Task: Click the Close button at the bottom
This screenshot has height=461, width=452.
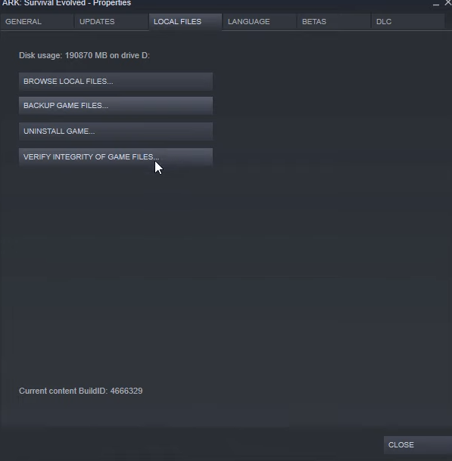Action: pyautogui.click(x=418, y=445)
